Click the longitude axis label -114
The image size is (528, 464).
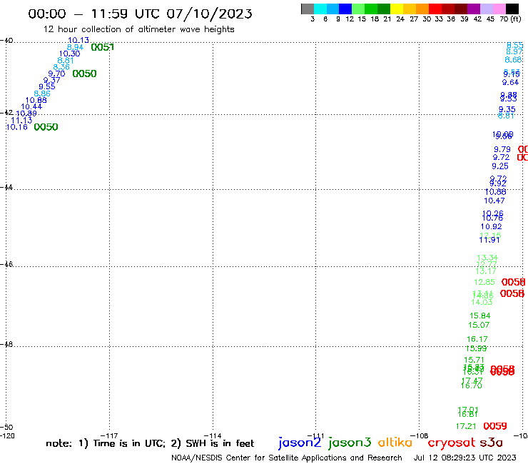(213, 435)
